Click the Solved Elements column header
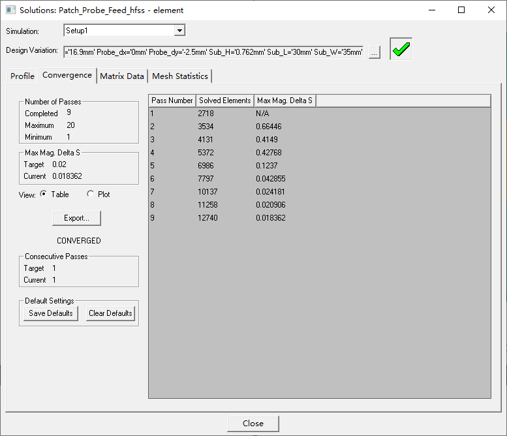Viewport: 507px width, 436px height. tap(225, 101)
